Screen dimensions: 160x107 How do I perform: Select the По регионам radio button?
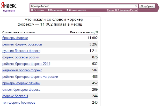click(x=49, y=10)
